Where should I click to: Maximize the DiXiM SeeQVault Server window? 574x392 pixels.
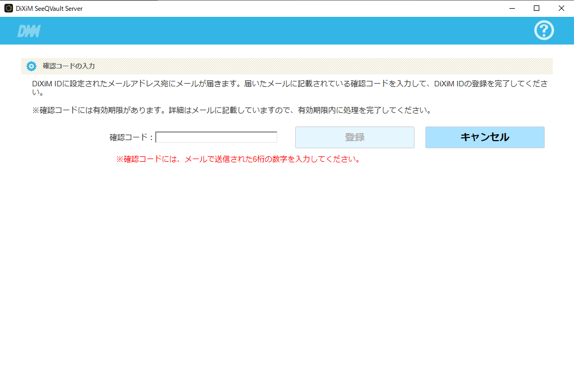pos(536,8)
